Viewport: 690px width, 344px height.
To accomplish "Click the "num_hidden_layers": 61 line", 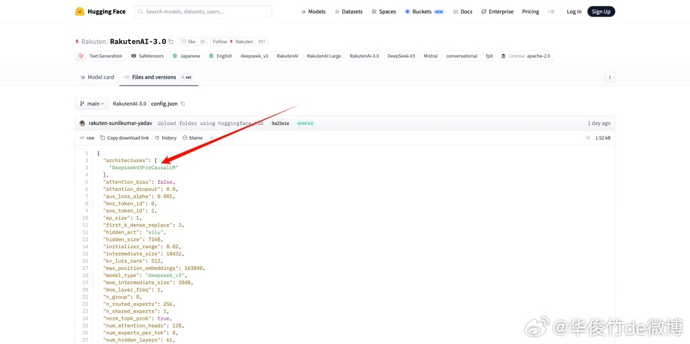I will [x=139, y=340].
